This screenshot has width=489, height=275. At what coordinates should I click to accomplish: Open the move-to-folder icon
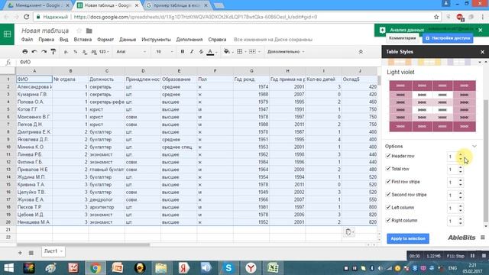89,31
